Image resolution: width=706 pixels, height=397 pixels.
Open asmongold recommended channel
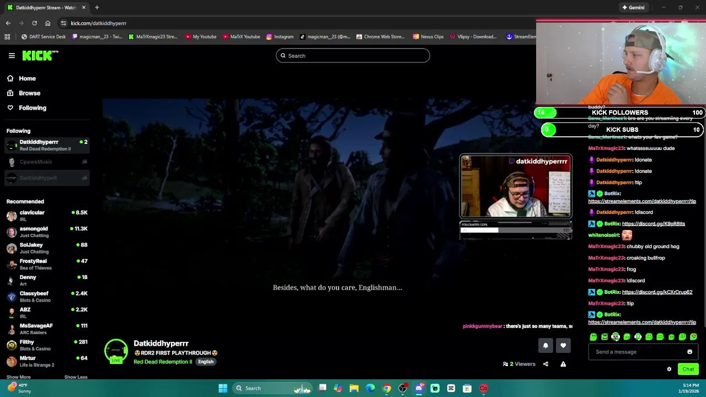click(47, 232)
